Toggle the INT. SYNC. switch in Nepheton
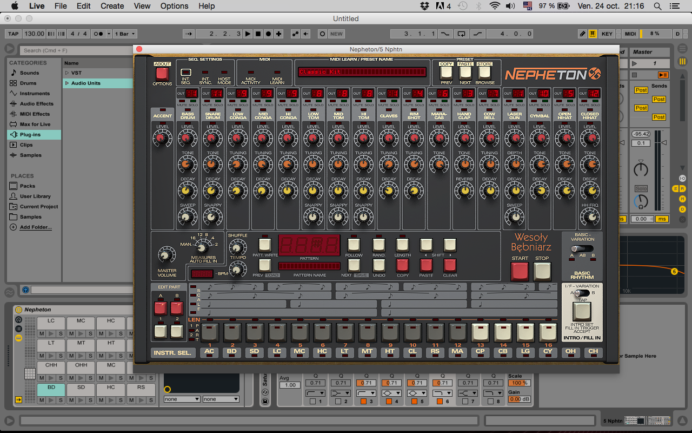 205,72
